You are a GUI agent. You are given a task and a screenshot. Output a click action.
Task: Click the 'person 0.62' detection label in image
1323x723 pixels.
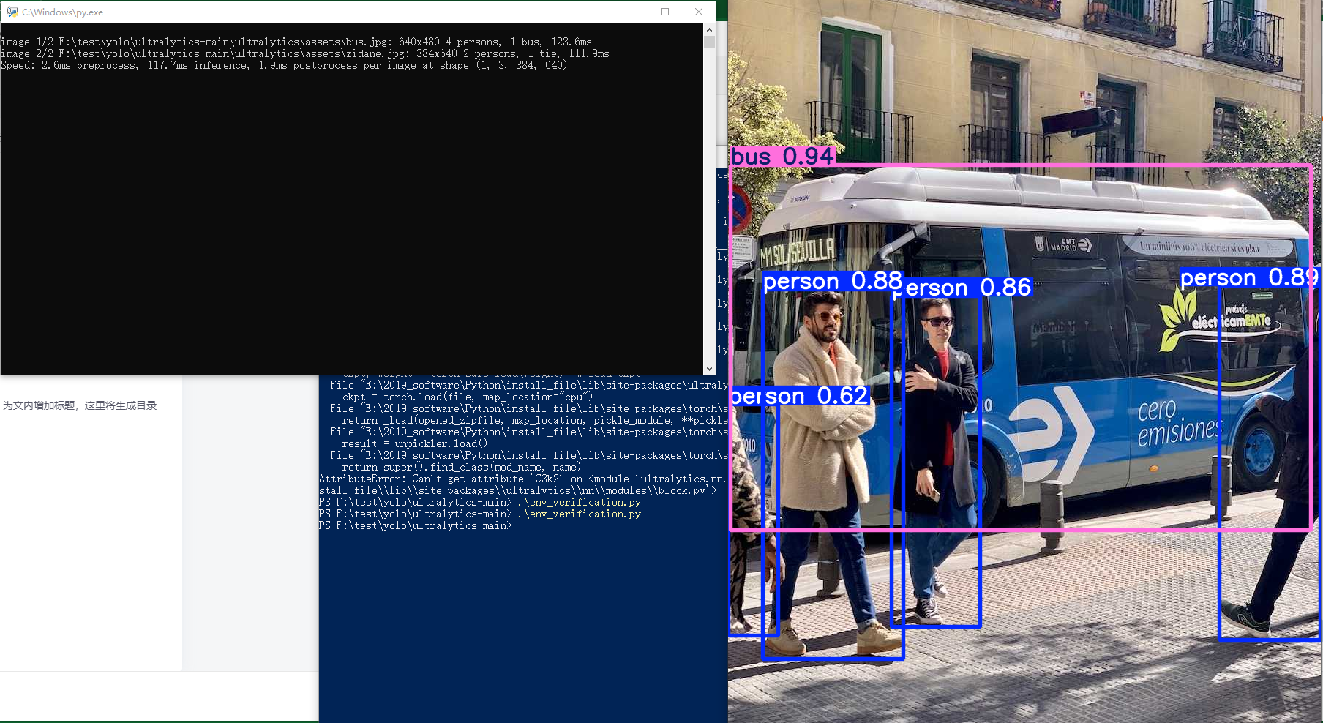[799, 396]
